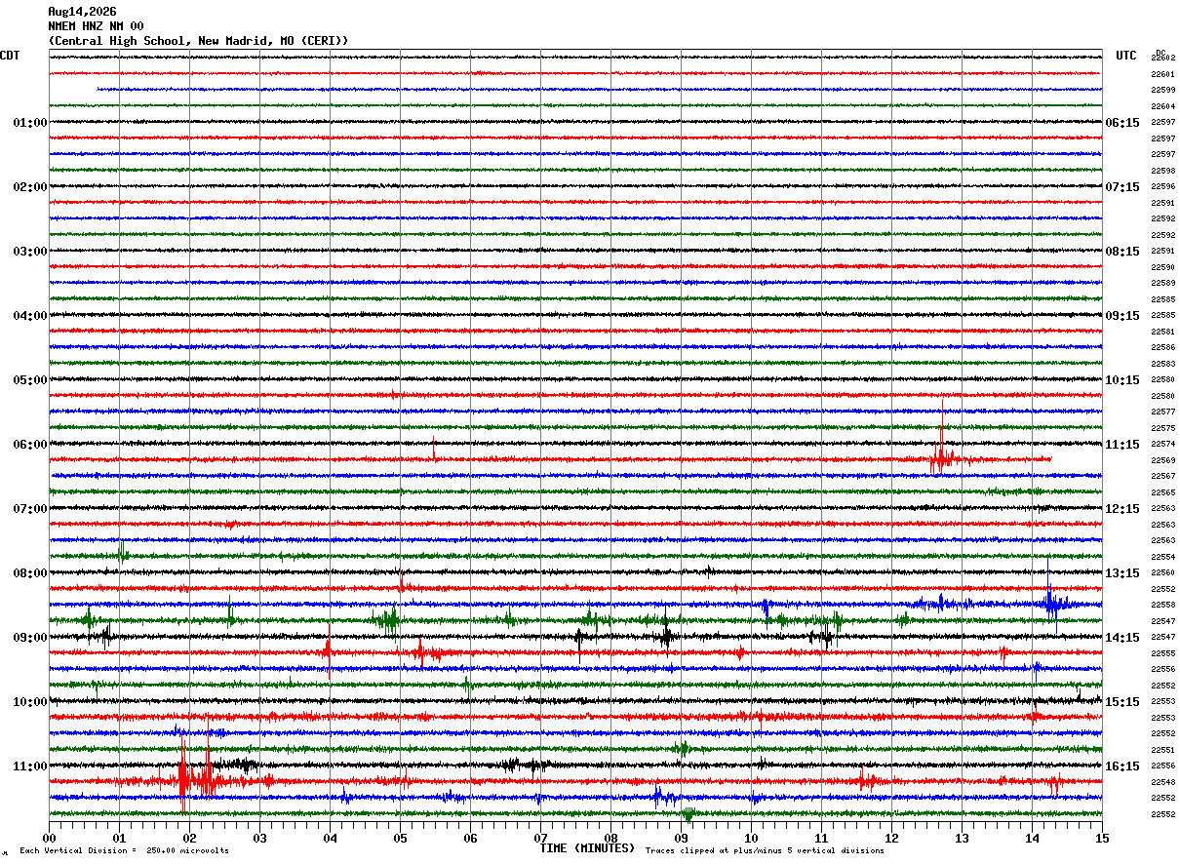The image size is (1180, 864).
Task: Click the UTC timezone label
Action: pos(1126,56)
